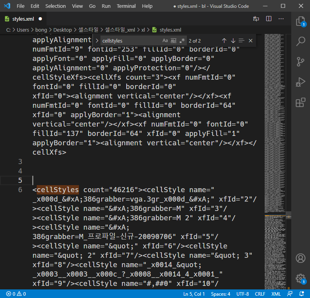Image resolution: width=310 pixels, height=298 pixels.
Task: Open the Source Control view
Action: [301, 62]
